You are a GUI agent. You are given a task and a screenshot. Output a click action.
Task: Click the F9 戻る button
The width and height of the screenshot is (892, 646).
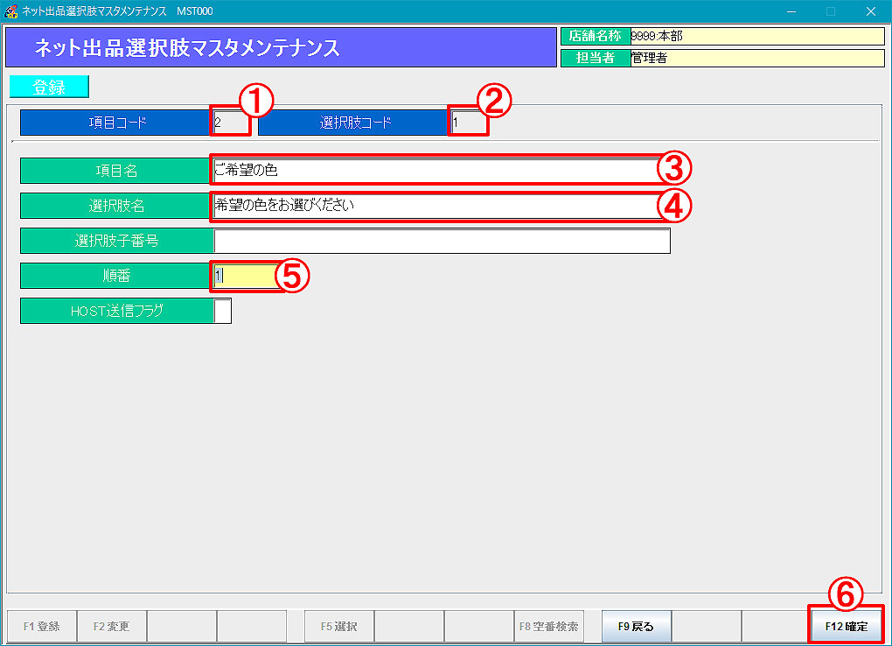click(636, 626)
